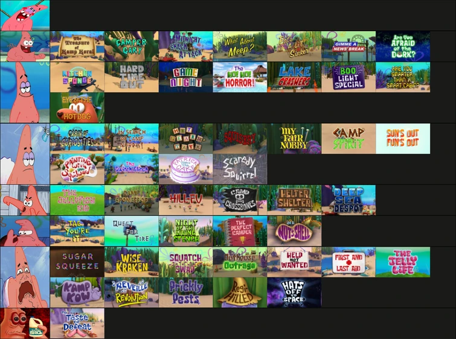Select Are You Smarter Than A Smart Cabin card

pos(403,77)
